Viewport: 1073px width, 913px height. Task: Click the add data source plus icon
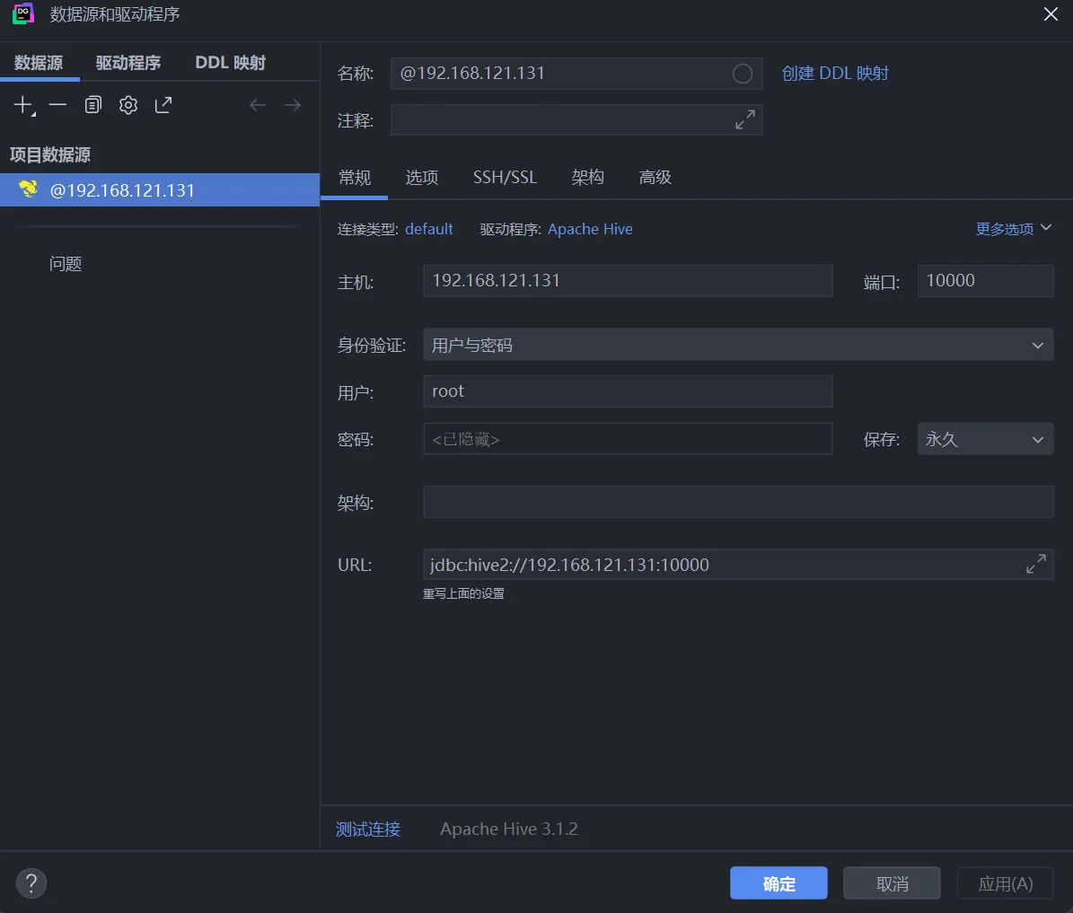click(24, 105)
